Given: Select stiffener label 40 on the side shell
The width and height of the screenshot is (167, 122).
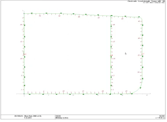Looking at the screenshot, I should click(139, 38).
